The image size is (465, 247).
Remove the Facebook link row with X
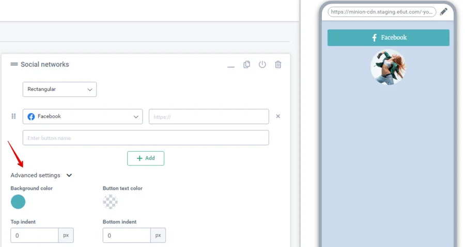pos(278,117)
